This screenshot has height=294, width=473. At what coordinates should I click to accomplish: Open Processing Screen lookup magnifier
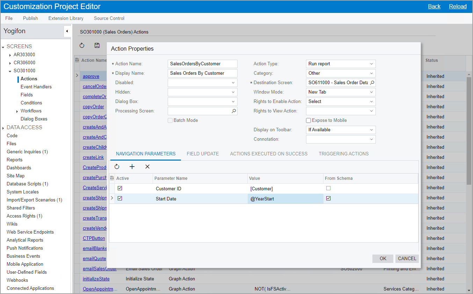pyautogui.click(x=234, y=111)
